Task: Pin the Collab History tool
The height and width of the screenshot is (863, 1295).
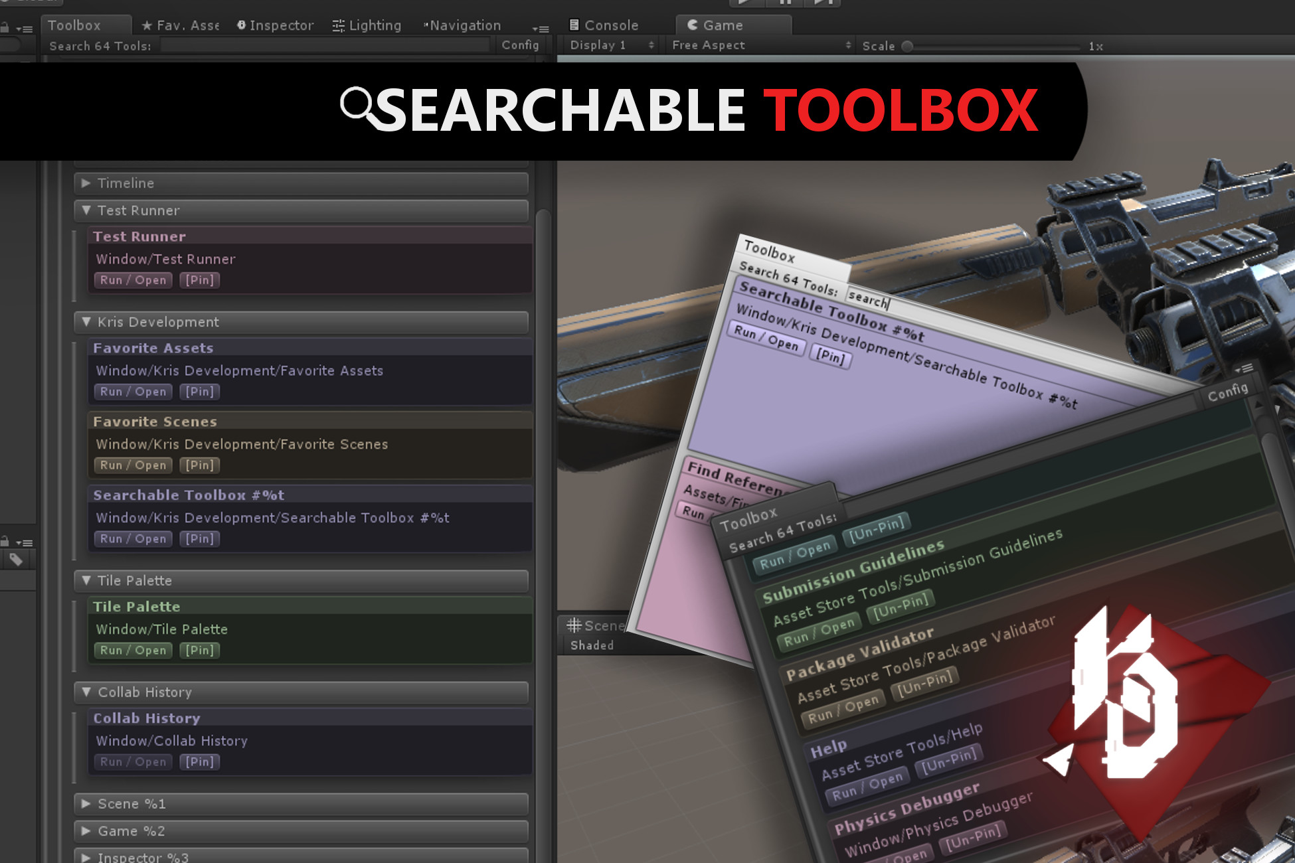Action: (x=199, y=762)
